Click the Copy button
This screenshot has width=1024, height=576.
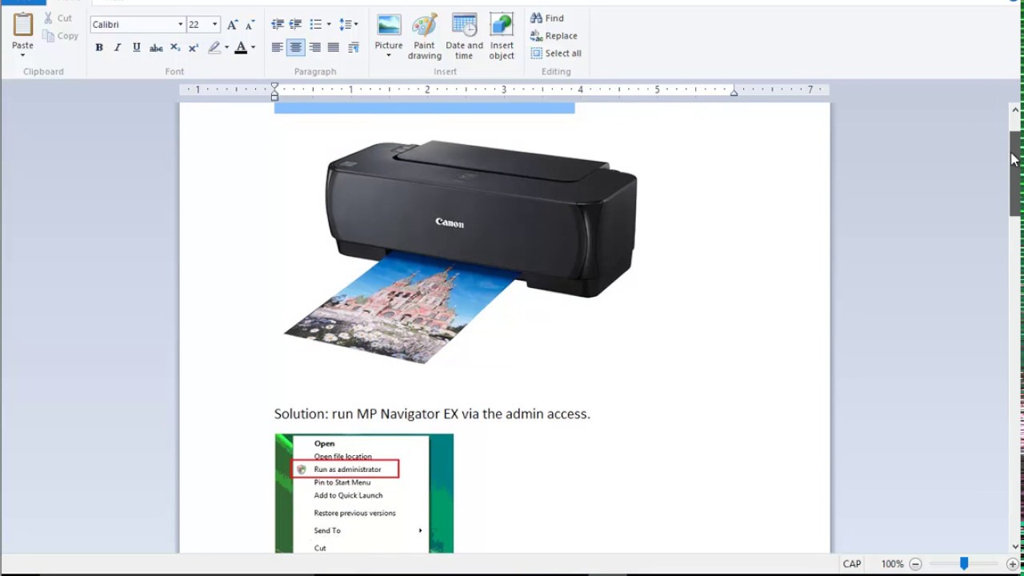(61, 36)
